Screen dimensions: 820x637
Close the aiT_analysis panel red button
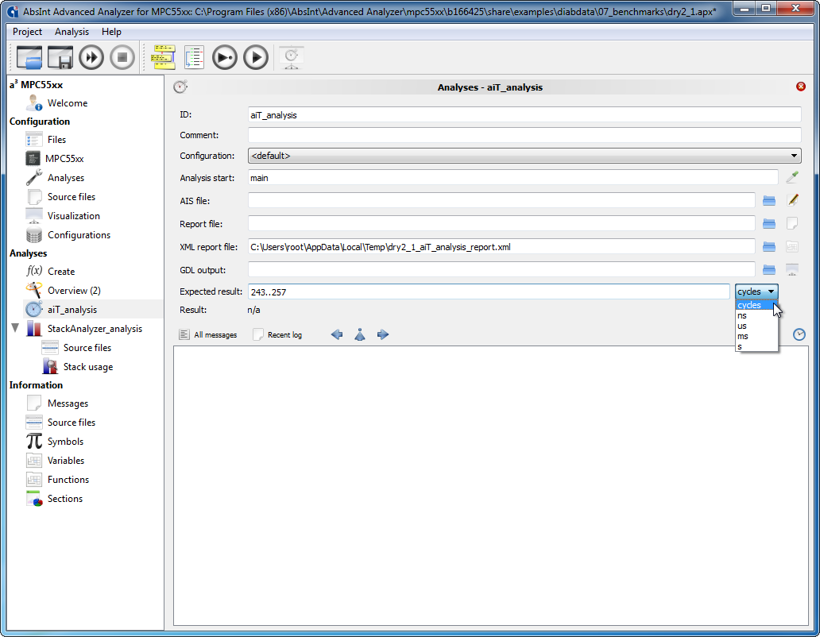point(801,87)
